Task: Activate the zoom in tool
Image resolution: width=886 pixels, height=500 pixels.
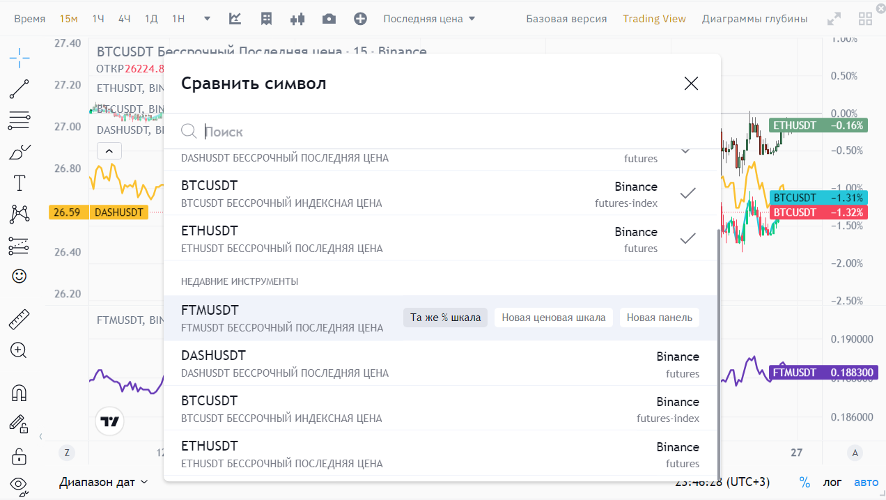Action: coord(20,350)
